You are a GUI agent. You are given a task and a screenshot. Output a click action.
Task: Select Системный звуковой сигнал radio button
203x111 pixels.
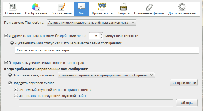(16, 90)
